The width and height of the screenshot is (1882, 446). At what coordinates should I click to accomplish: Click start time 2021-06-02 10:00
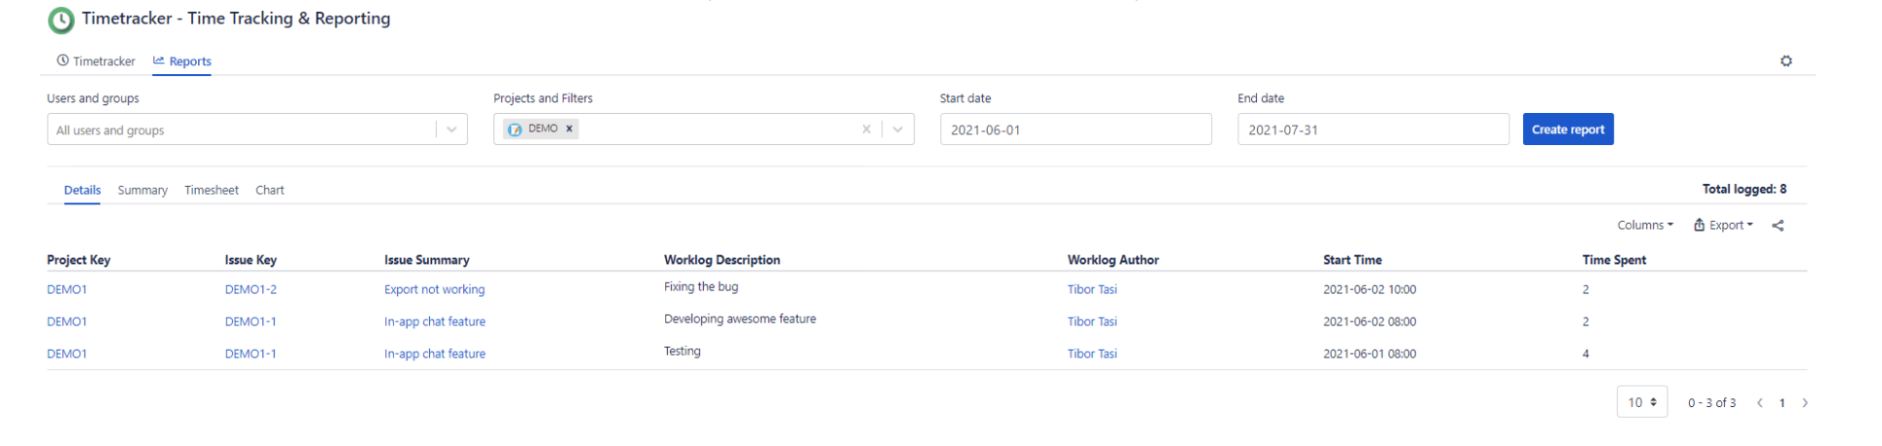point(1369,289)
